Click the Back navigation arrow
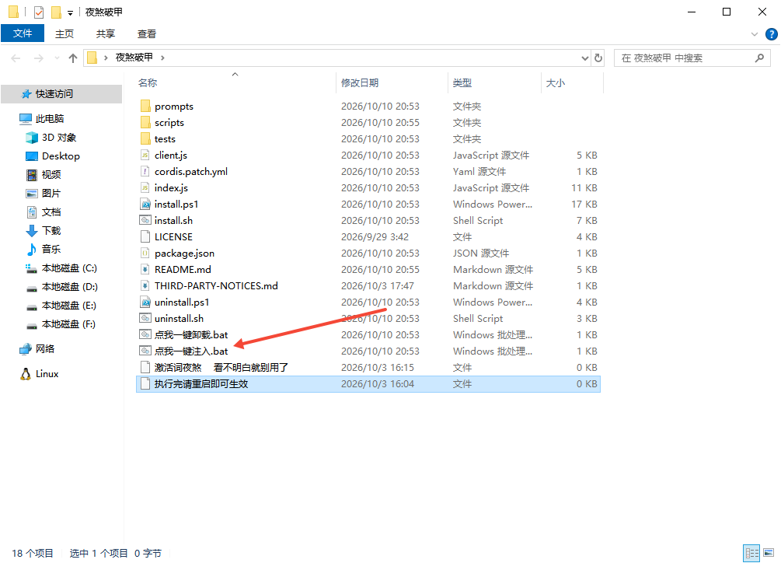The image size is (781, 563). tap(16, 58)
